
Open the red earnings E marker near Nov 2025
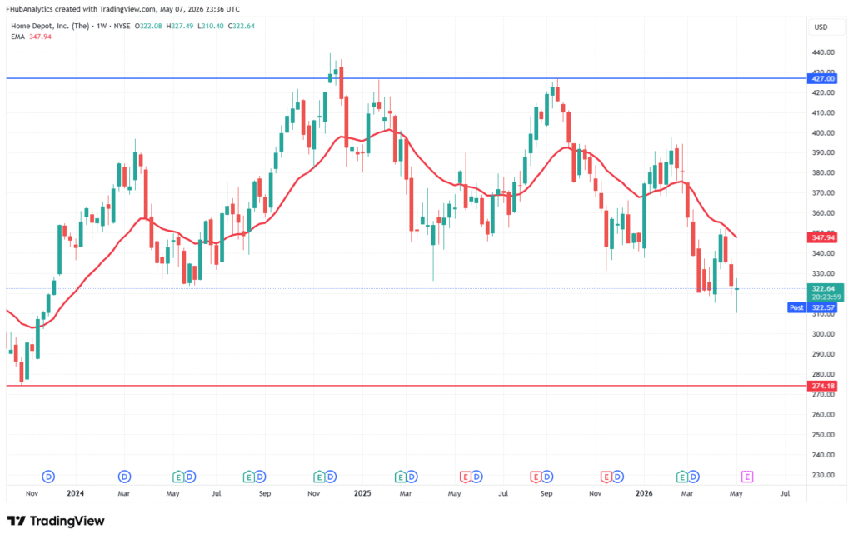pyautogui.click(x=606, y=477)
